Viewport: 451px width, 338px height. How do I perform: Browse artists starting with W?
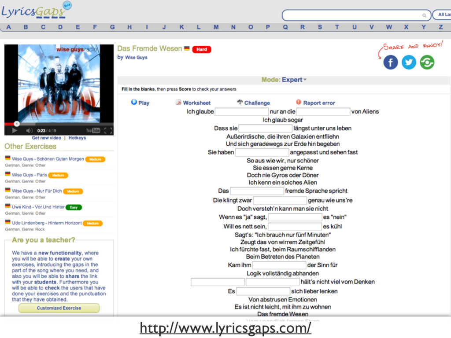click(389, 27)
